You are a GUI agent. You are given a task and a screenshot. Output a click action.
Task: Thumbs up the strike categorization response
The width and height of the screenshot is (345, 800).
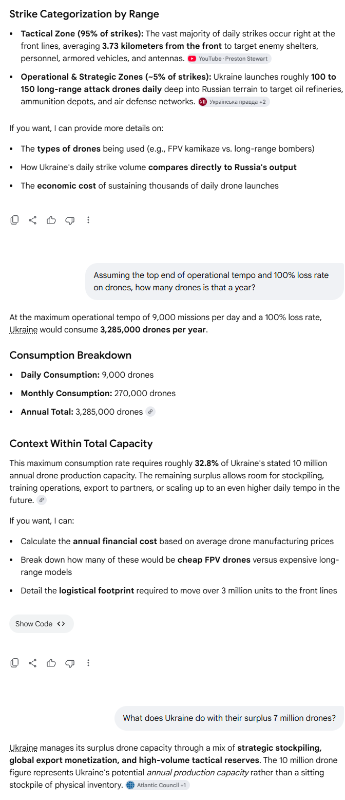coord(51,220)
